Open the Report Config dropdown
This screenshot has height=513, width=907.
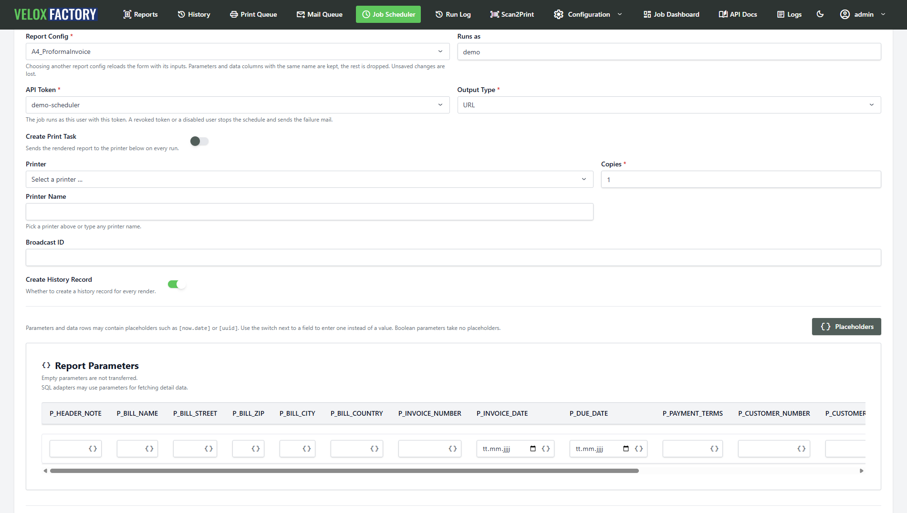click(238, 51)
